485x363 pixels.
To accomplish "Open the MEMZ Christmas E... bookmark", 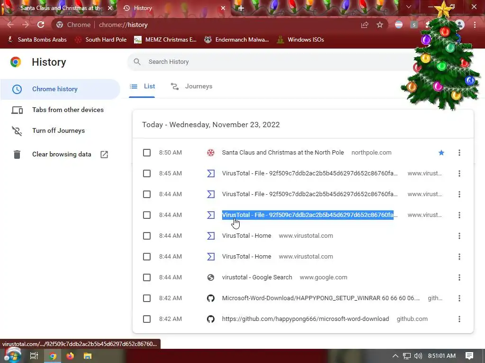I will 165,40.
